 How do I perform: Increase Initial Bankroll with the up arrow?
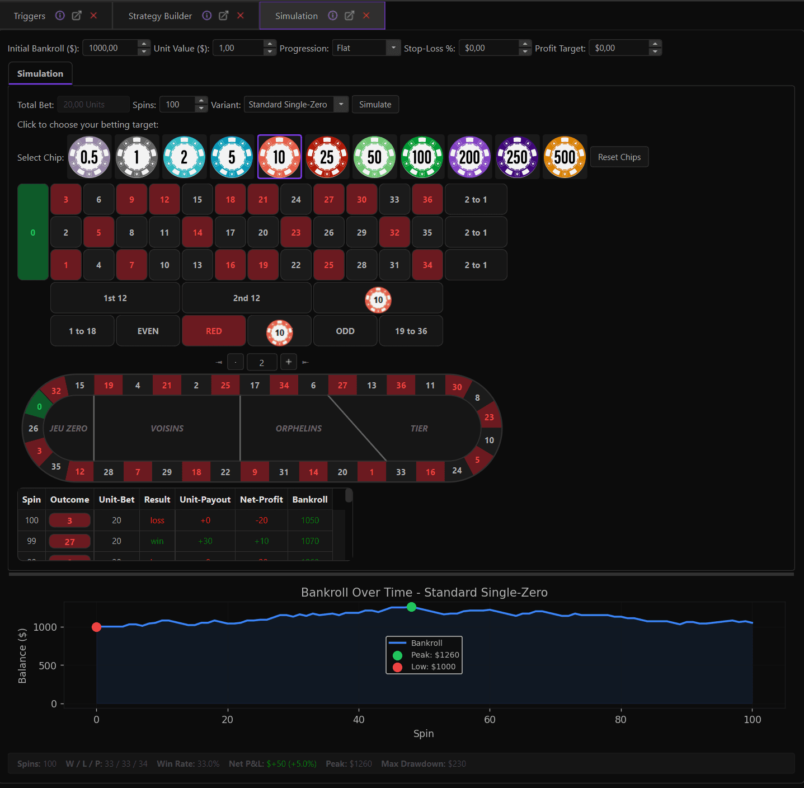pos(144,44)
